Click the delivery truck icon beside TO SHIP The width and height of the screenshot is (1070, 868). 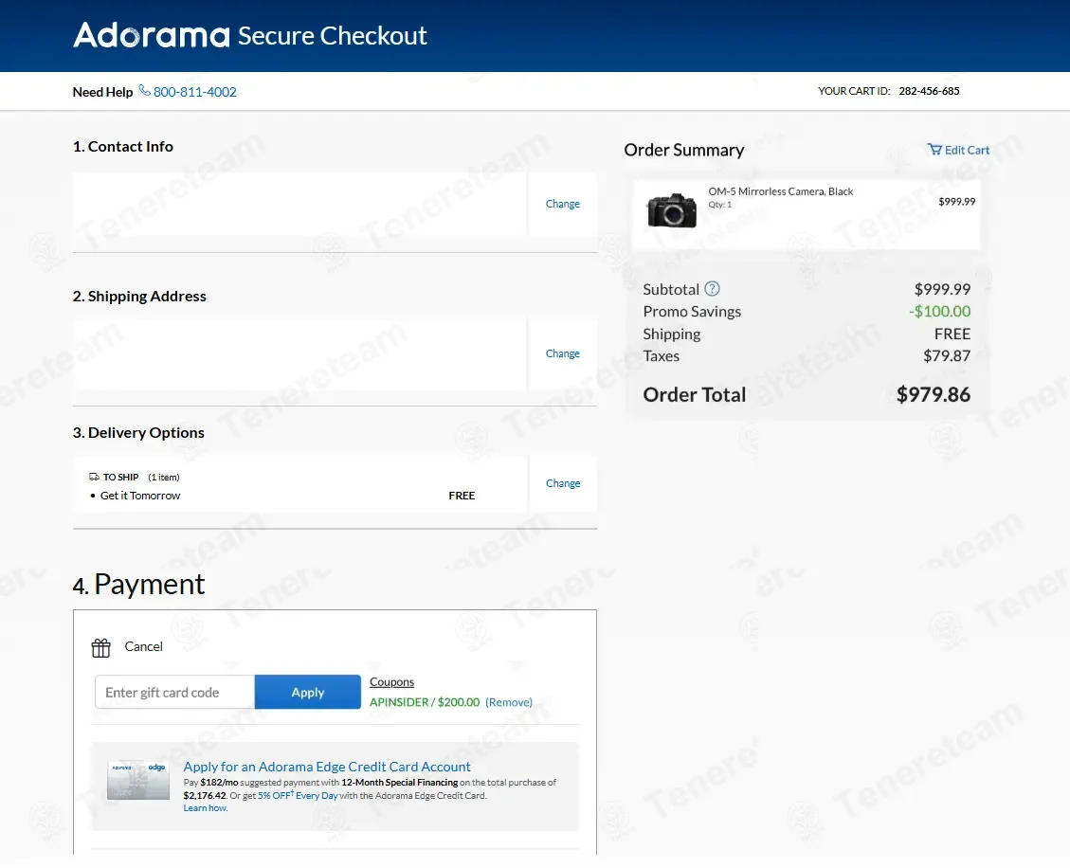pyautogui.click(x=94, y=477)
